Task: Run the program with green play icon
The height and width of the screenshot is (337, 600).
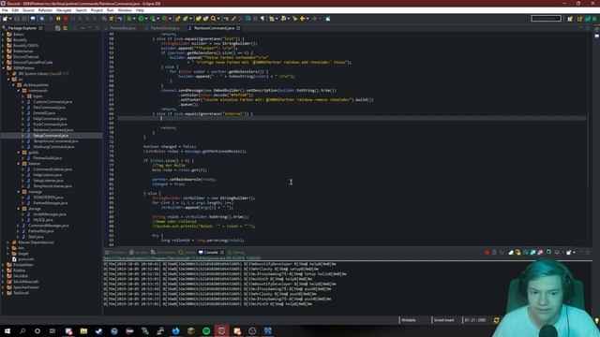Action: point(141,19)
